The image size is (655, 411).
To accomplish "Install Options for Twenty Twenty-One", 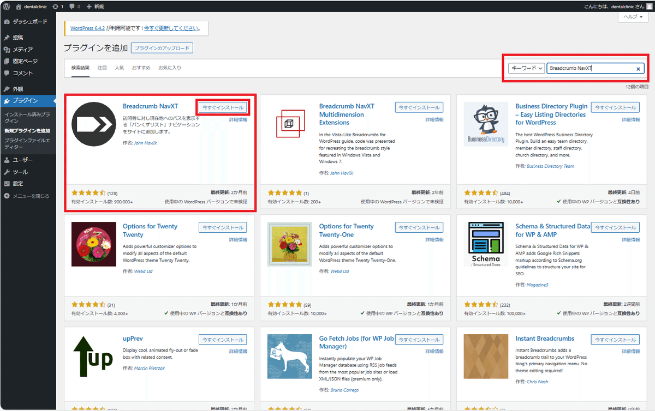I will tap(419, 227).
